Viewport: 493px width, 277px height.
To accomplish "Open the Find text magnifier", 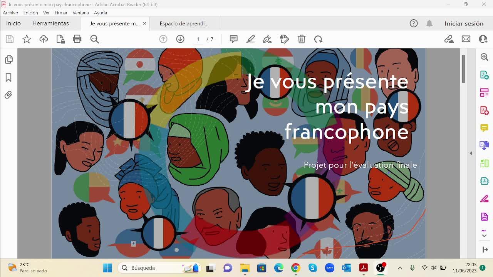I will pos(94,39).
